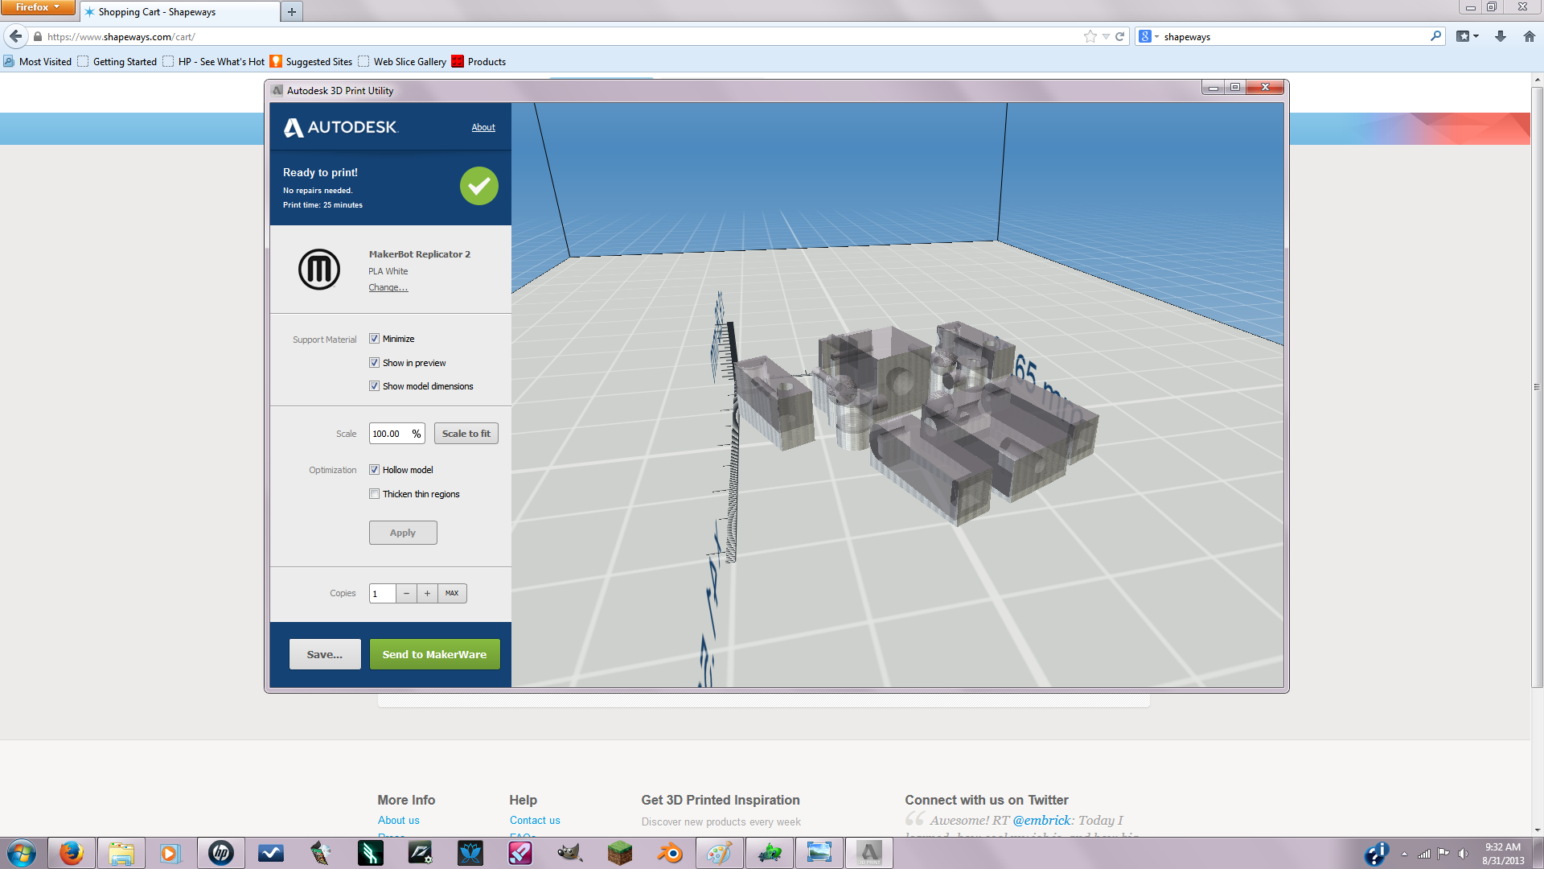Click the search magnifier in Firefox search box
The width and height of the screenshot is (1544, 869).
click(1435, 36)
